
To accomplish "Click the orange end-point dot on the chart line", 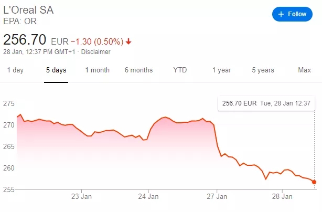I will click(314, 182).
